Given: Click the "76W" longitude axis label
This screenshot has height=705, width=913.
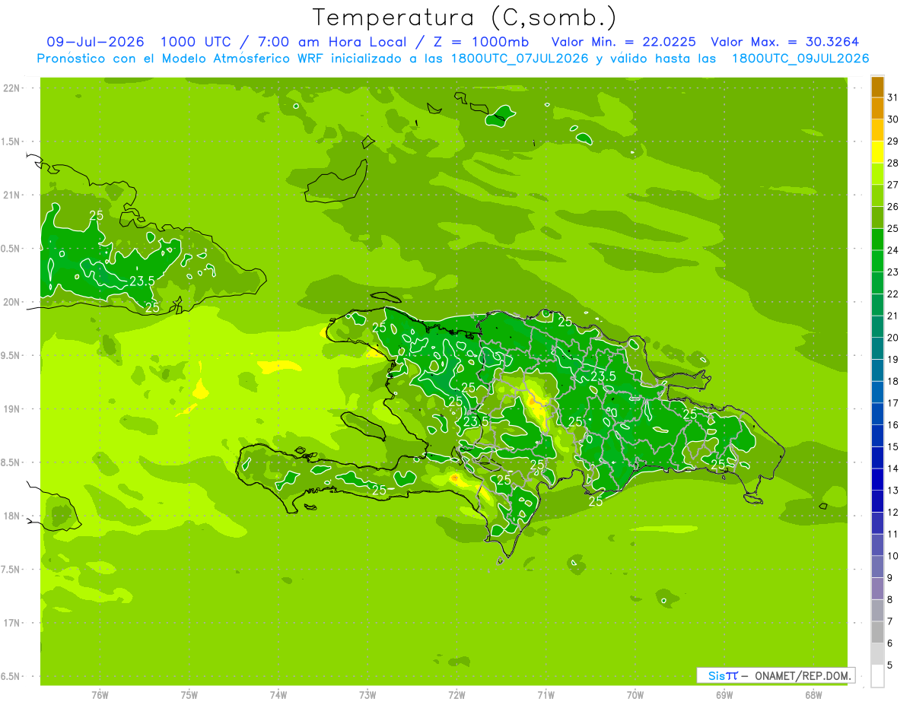Looking at the screenshot, I should (100, 695).
